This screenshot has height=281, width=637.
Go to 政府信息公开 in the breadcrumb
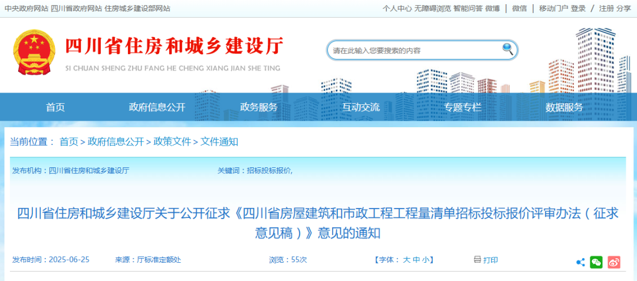click(x=116, y=142)
